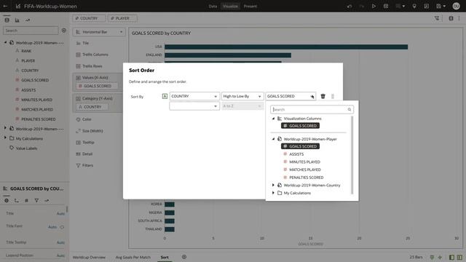Open the GOALS SCORED sort measure dropdown
Image resolution: width=466 pixels, height=262 pixels.
click(x=290, y=96)
